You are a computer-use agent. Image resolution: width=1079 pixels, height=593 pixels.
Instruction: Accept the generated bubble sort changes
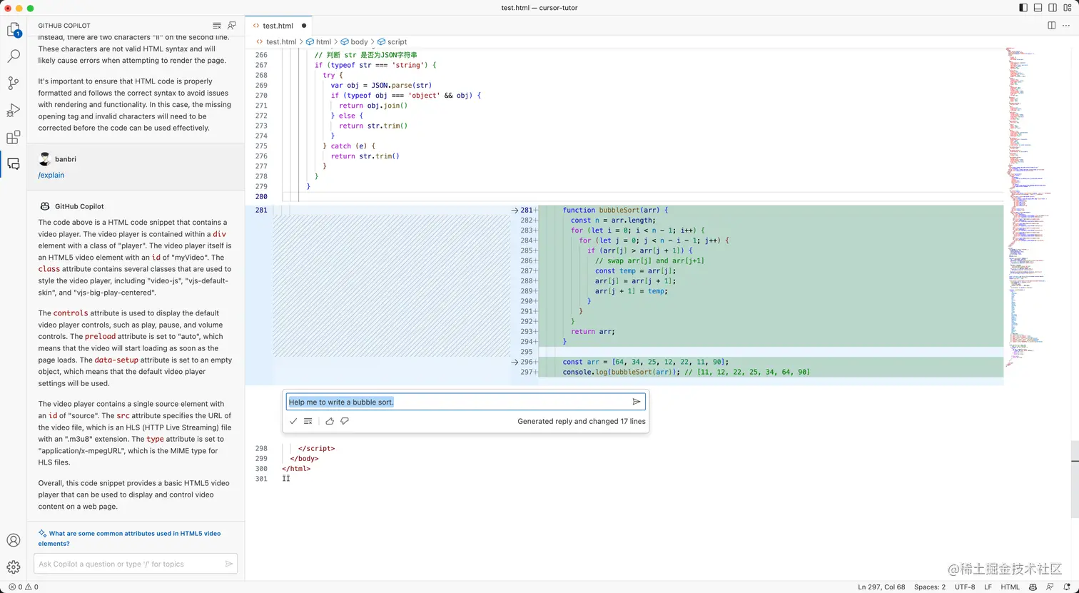point(293,421)
